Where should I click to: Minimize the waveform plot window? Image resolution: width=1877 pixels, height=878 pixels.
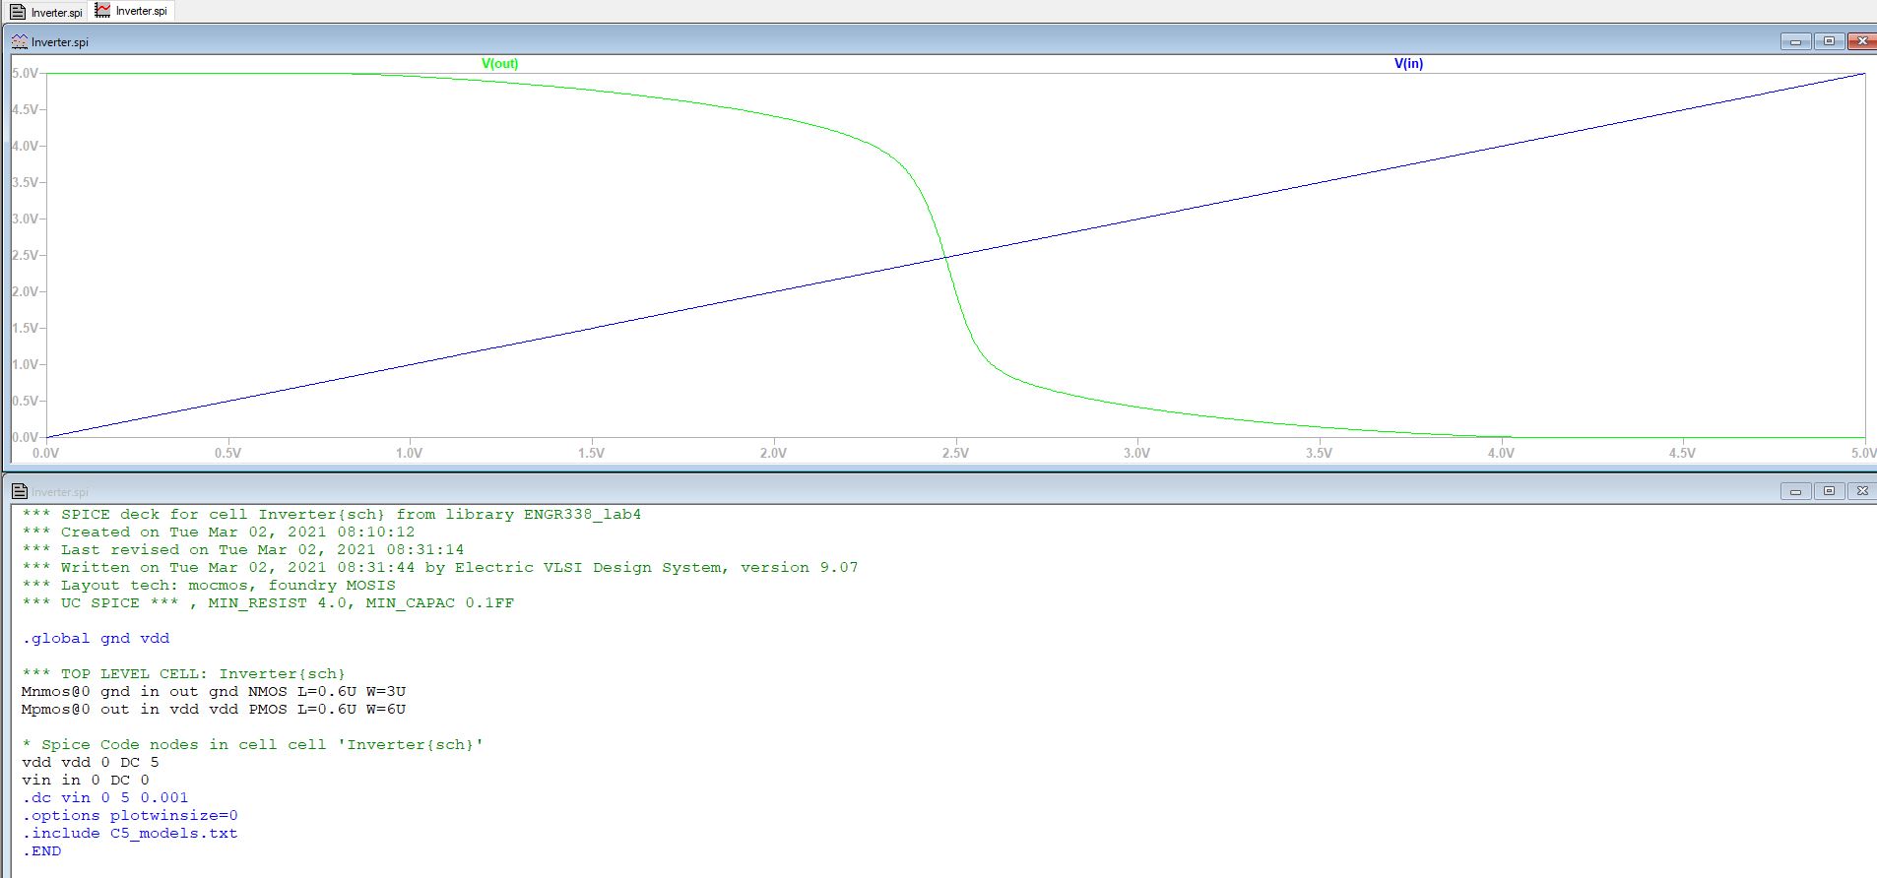click(x=1795, y=41)
